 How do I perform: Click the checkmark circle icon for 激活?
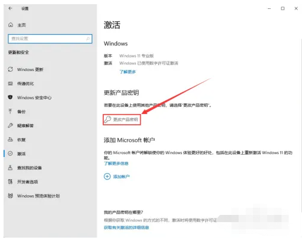pos(10,153)
